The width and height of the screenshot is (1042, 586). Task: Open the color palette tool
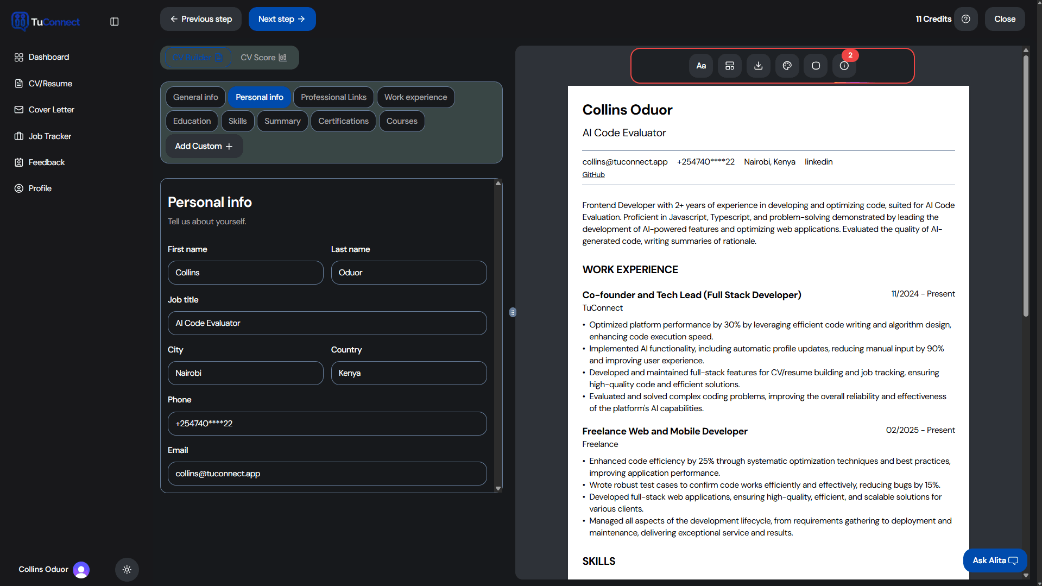(x=787, y=65)
